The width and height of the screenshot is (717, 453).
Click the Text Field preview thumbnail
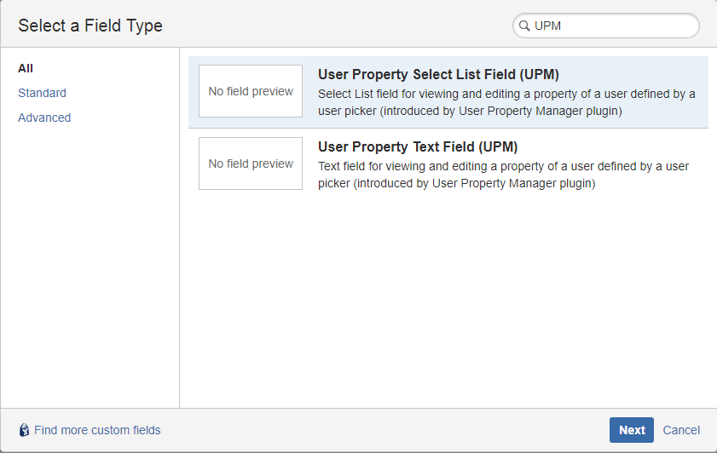click(x=251, y=163)
